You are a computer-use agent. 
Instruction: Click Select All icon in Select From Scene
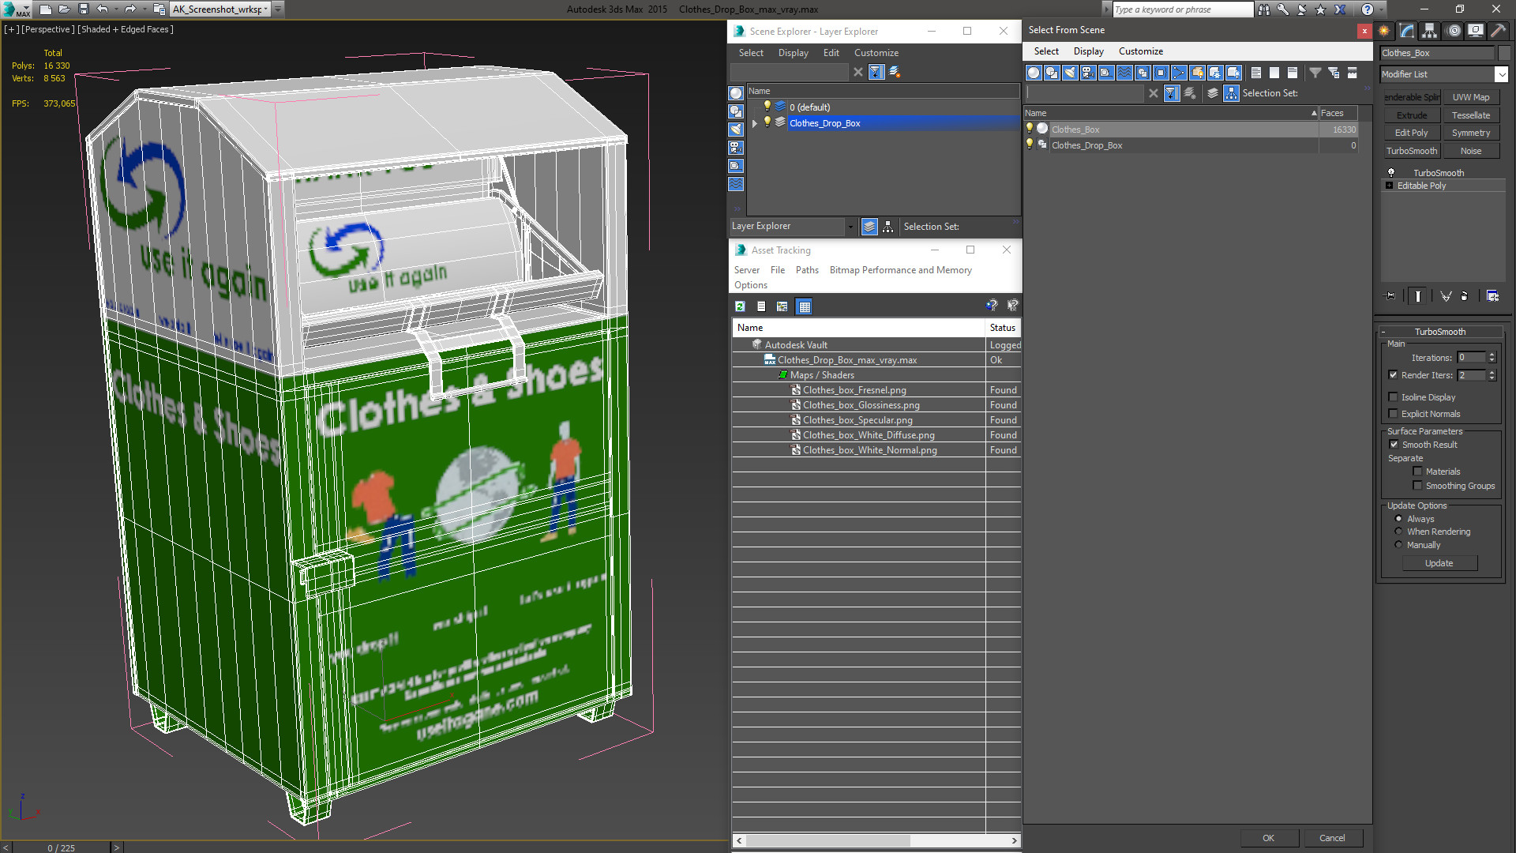pos(1256,73)
